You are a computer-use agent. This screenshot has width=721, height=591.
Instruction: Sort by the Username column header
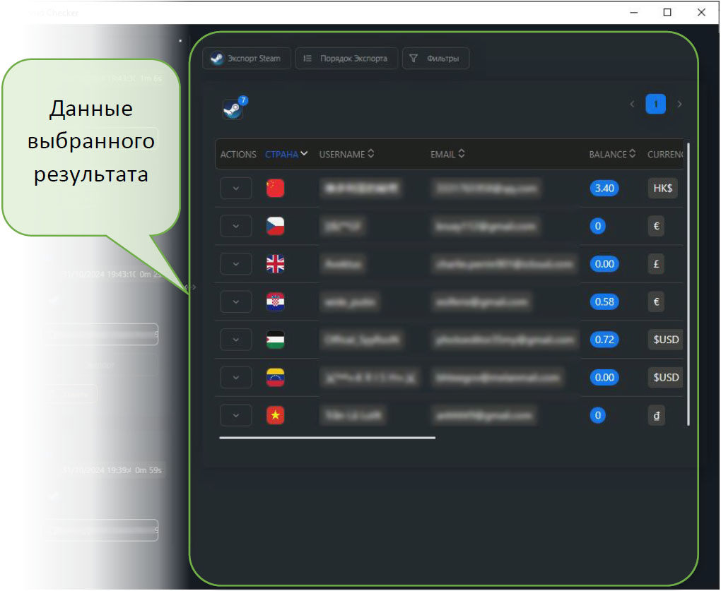pos(346,154)
